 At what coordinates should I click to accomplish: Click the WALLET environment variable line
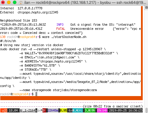pos(69,53)
